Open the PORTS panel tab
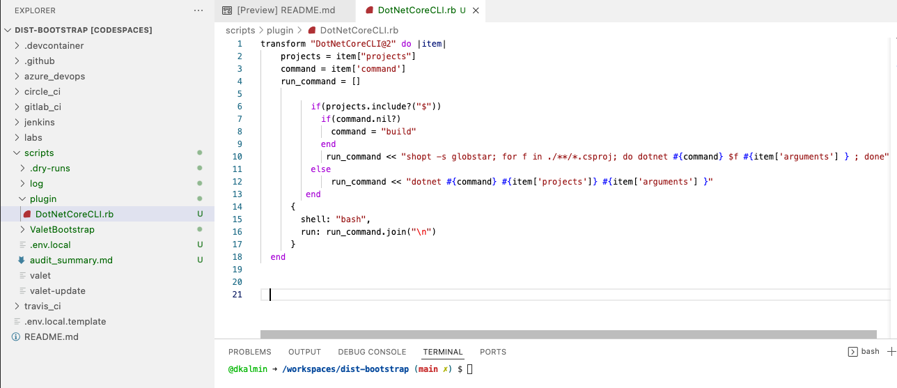This screenshot has width=897, height=388. click(x=493, y=352)
